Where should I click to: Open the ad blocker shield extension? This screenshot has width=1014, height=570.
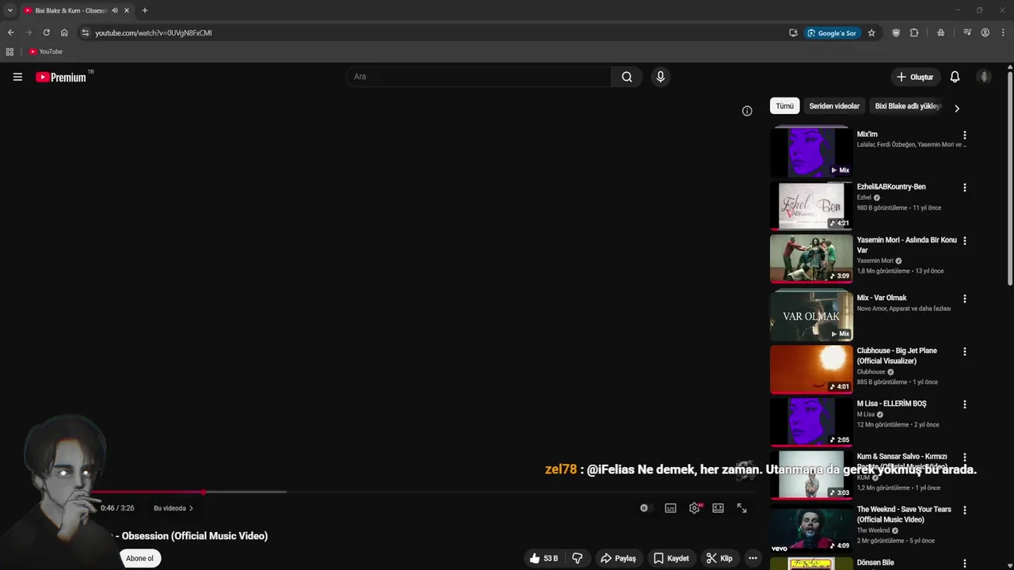coord(896,32)
